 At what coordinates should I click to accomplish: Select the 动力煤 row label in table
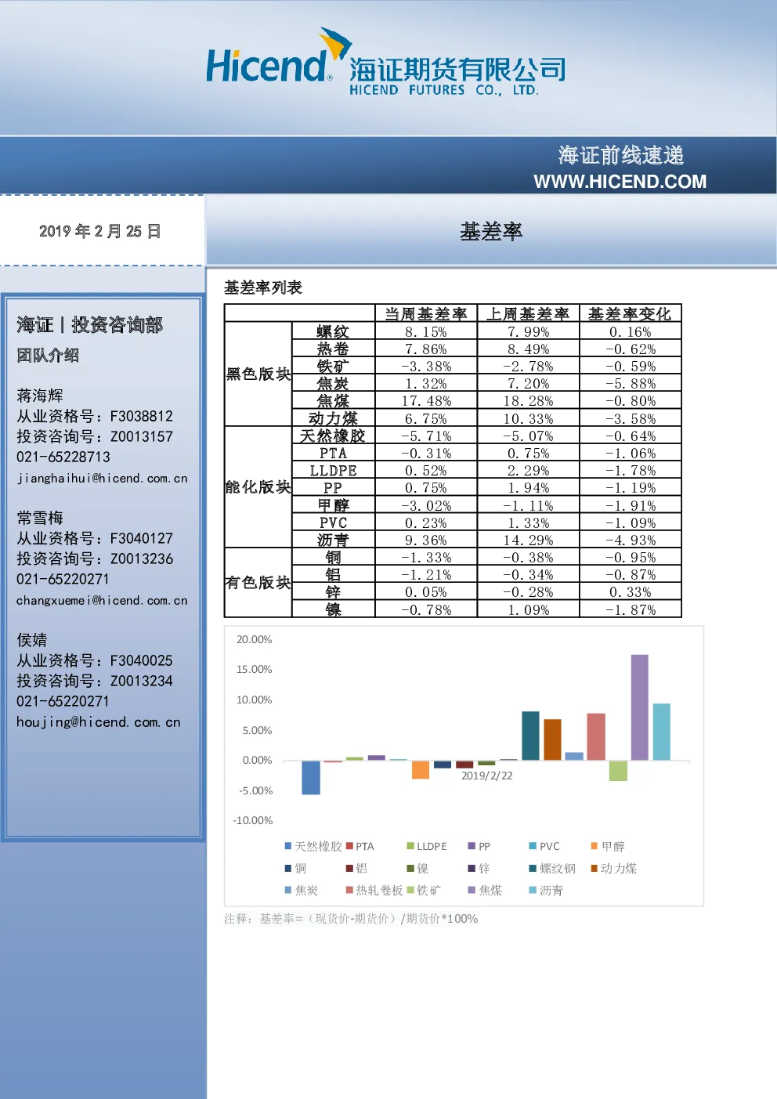coord(333,418)
